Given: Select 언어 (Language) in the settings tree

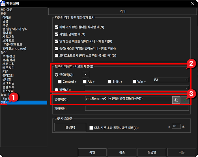Looking at the screenshot, I should click(x=14, y=48).
